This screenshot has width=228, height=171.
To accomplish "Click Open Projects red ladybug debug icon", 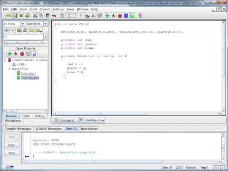I will pos(22,54).
